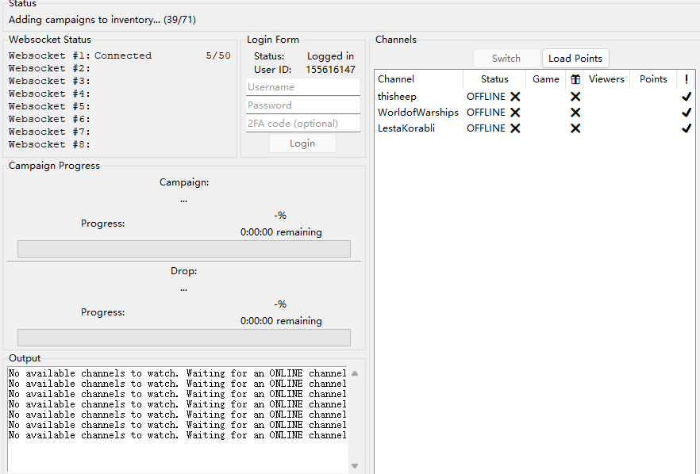700x474 pixels.
Task: Click the Campaign progress bar
Action: click(x=183, y=248)
